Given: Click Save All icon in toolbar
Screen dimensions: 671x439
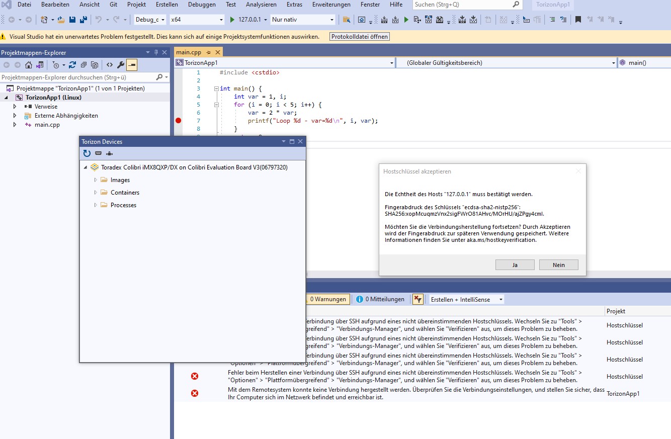Looking at the screenshot, I should click(83, 20).
